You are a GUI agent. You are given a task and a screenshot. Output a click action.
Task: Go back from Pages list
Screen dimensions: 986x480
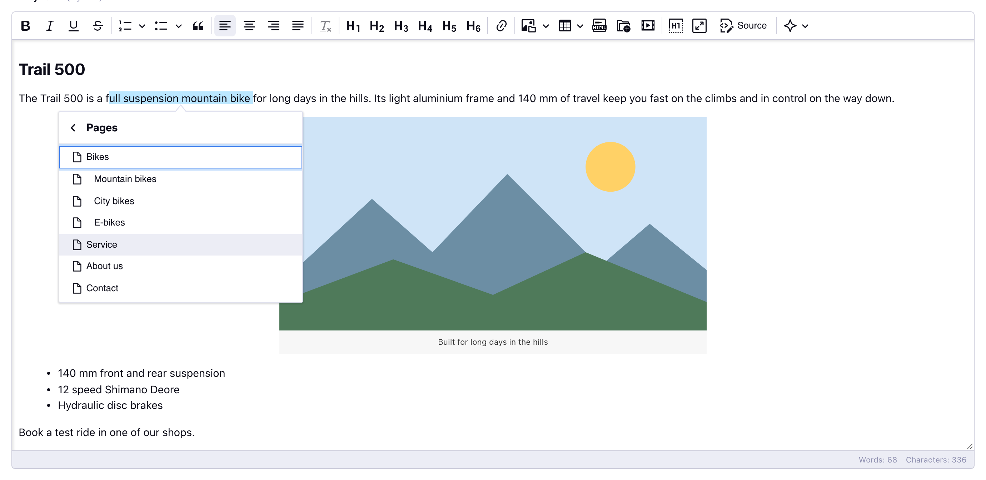pos(73,128)
